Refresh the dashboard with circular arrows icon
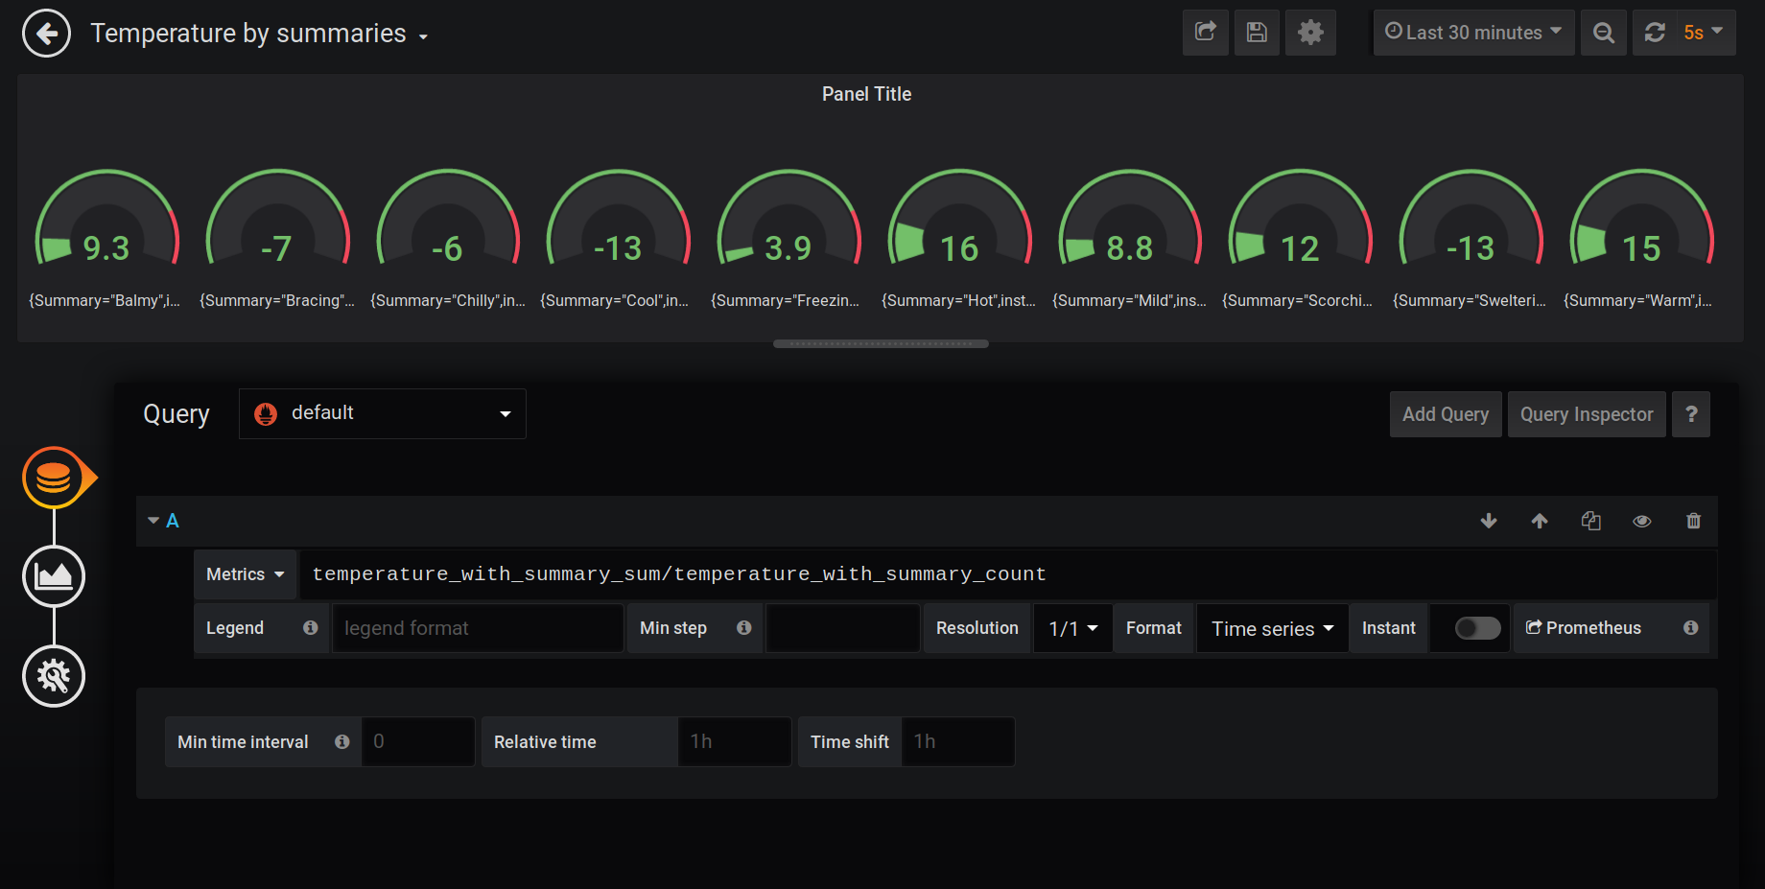The height and width of the screenshot is (889, 1765). [1655, 33]
